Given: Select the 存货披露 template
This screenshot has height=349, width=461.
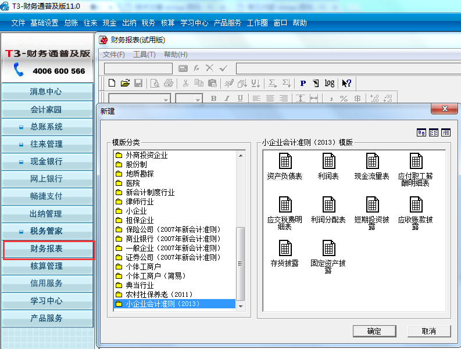Looking at the screenshot, I should tap(285, 253).
